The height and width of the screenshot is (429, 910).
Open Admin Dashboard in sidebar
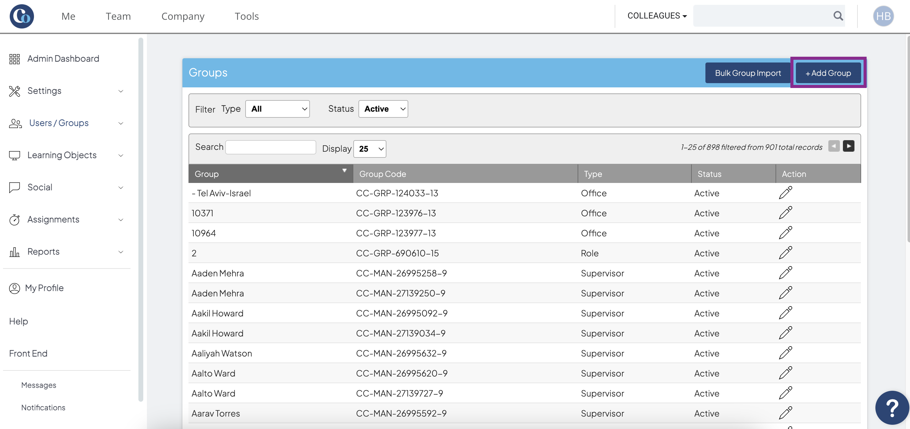(x=63, y=59)
